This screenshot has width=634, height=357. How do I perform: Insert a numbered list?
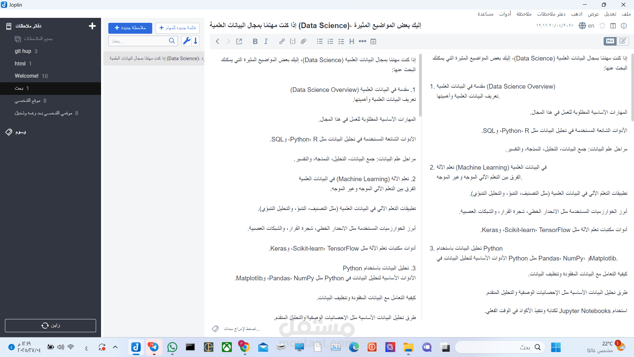(x=330, y=41)
